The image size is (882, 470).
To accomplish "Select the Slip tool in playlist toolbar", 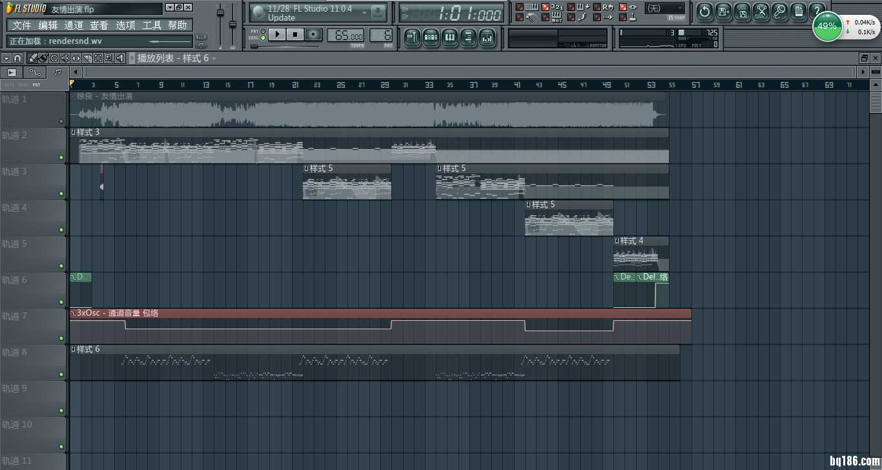I will (x=76, y=58).
